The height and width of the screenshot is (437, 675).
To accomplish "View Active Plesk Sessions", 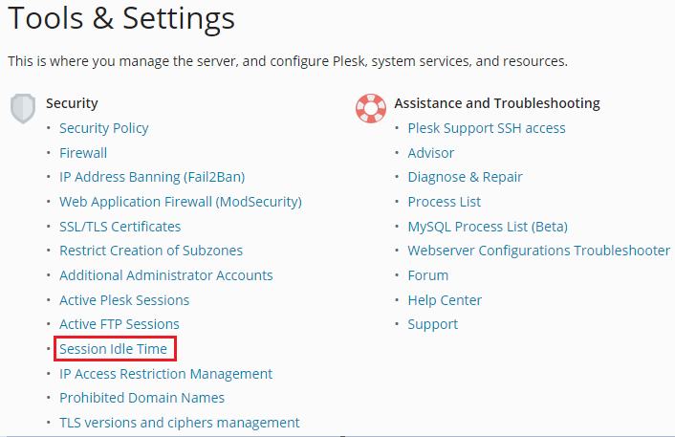I will point(124,300).
